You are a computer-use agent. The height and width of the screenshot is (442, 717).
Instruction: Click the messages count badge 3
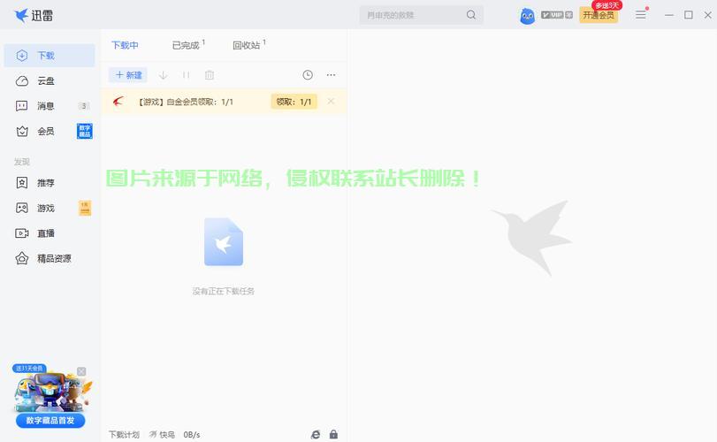pyautogui.click(x=84, y=106)
